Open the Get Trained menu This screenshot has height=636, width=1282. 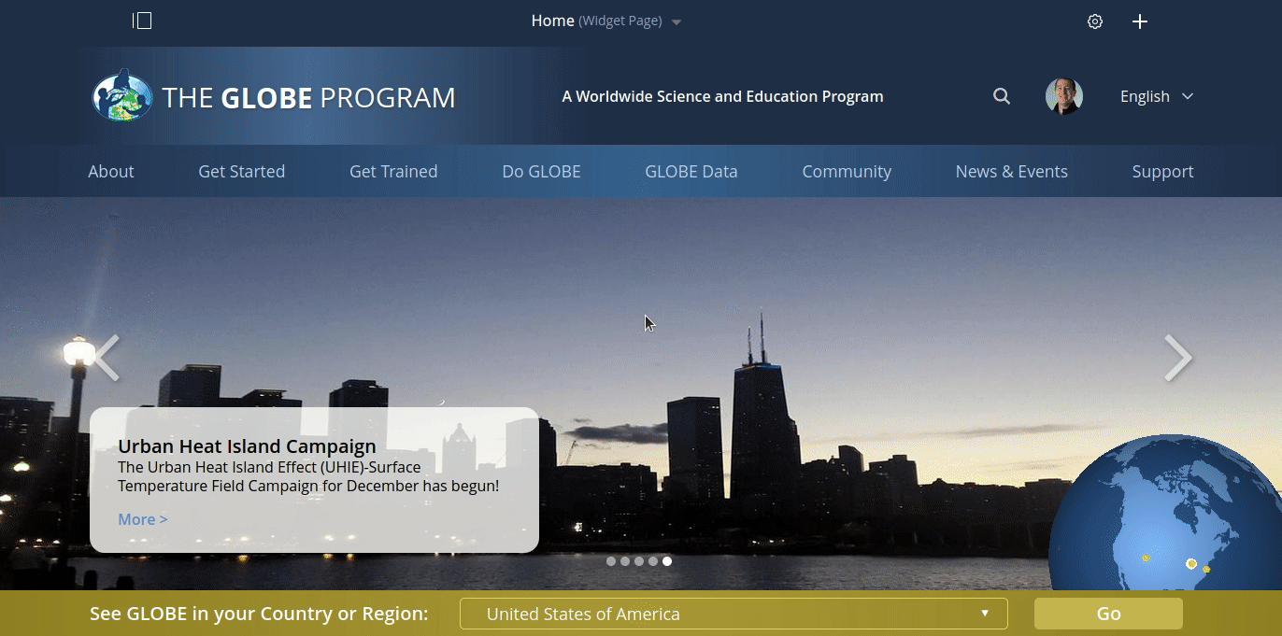click(x=393, y=171)
